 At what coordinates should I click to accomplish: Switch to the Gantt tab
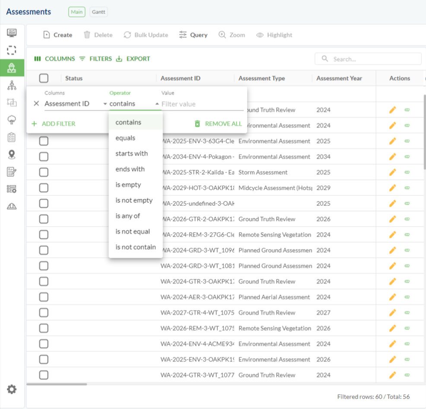pyautogui.click(x=99, y=12)
